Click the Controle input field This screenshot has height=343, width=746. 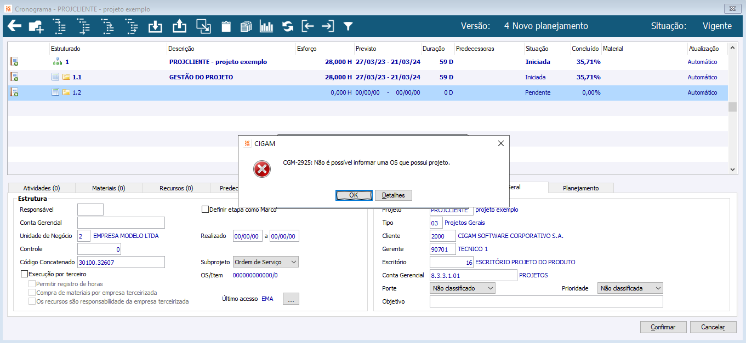(99, 249)
